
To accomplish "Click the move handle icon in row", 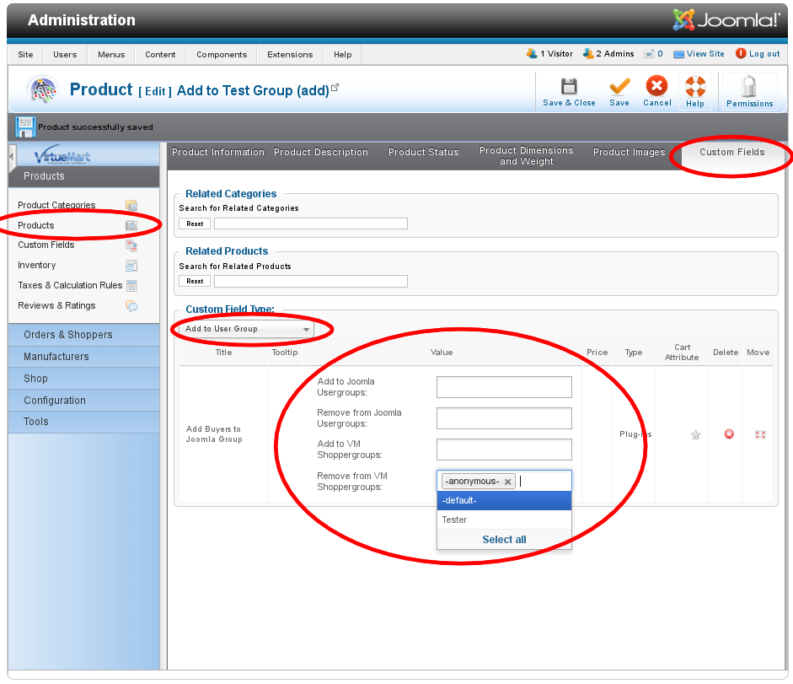I will 759,434.
